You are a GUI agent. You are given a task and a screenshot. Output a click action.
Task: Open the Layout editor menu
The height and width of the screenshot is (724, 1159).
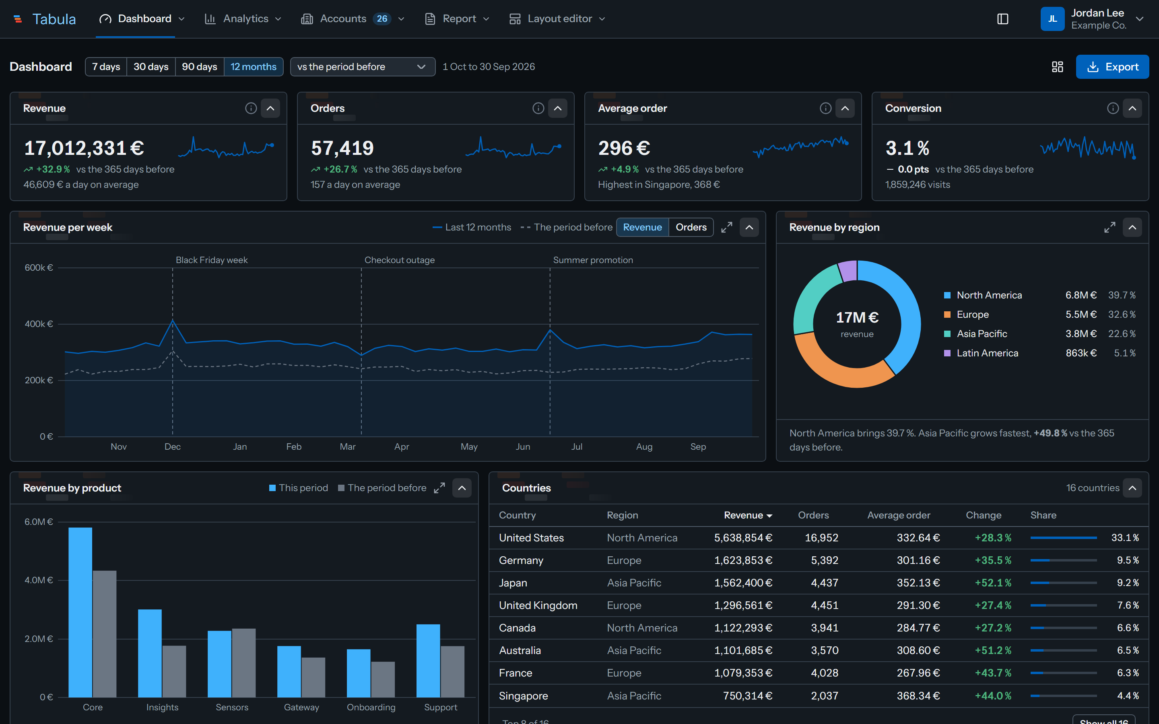[557, 19]
